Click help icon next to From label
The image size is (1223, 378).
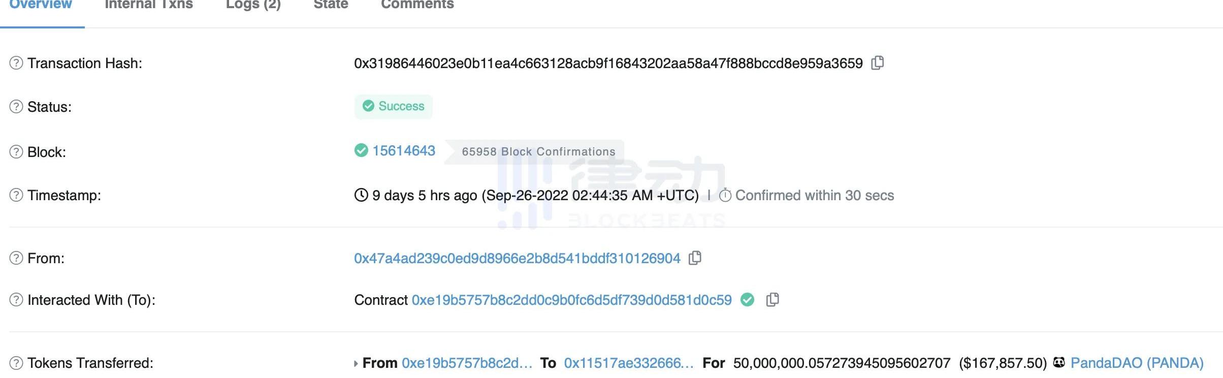pos(16,258)
